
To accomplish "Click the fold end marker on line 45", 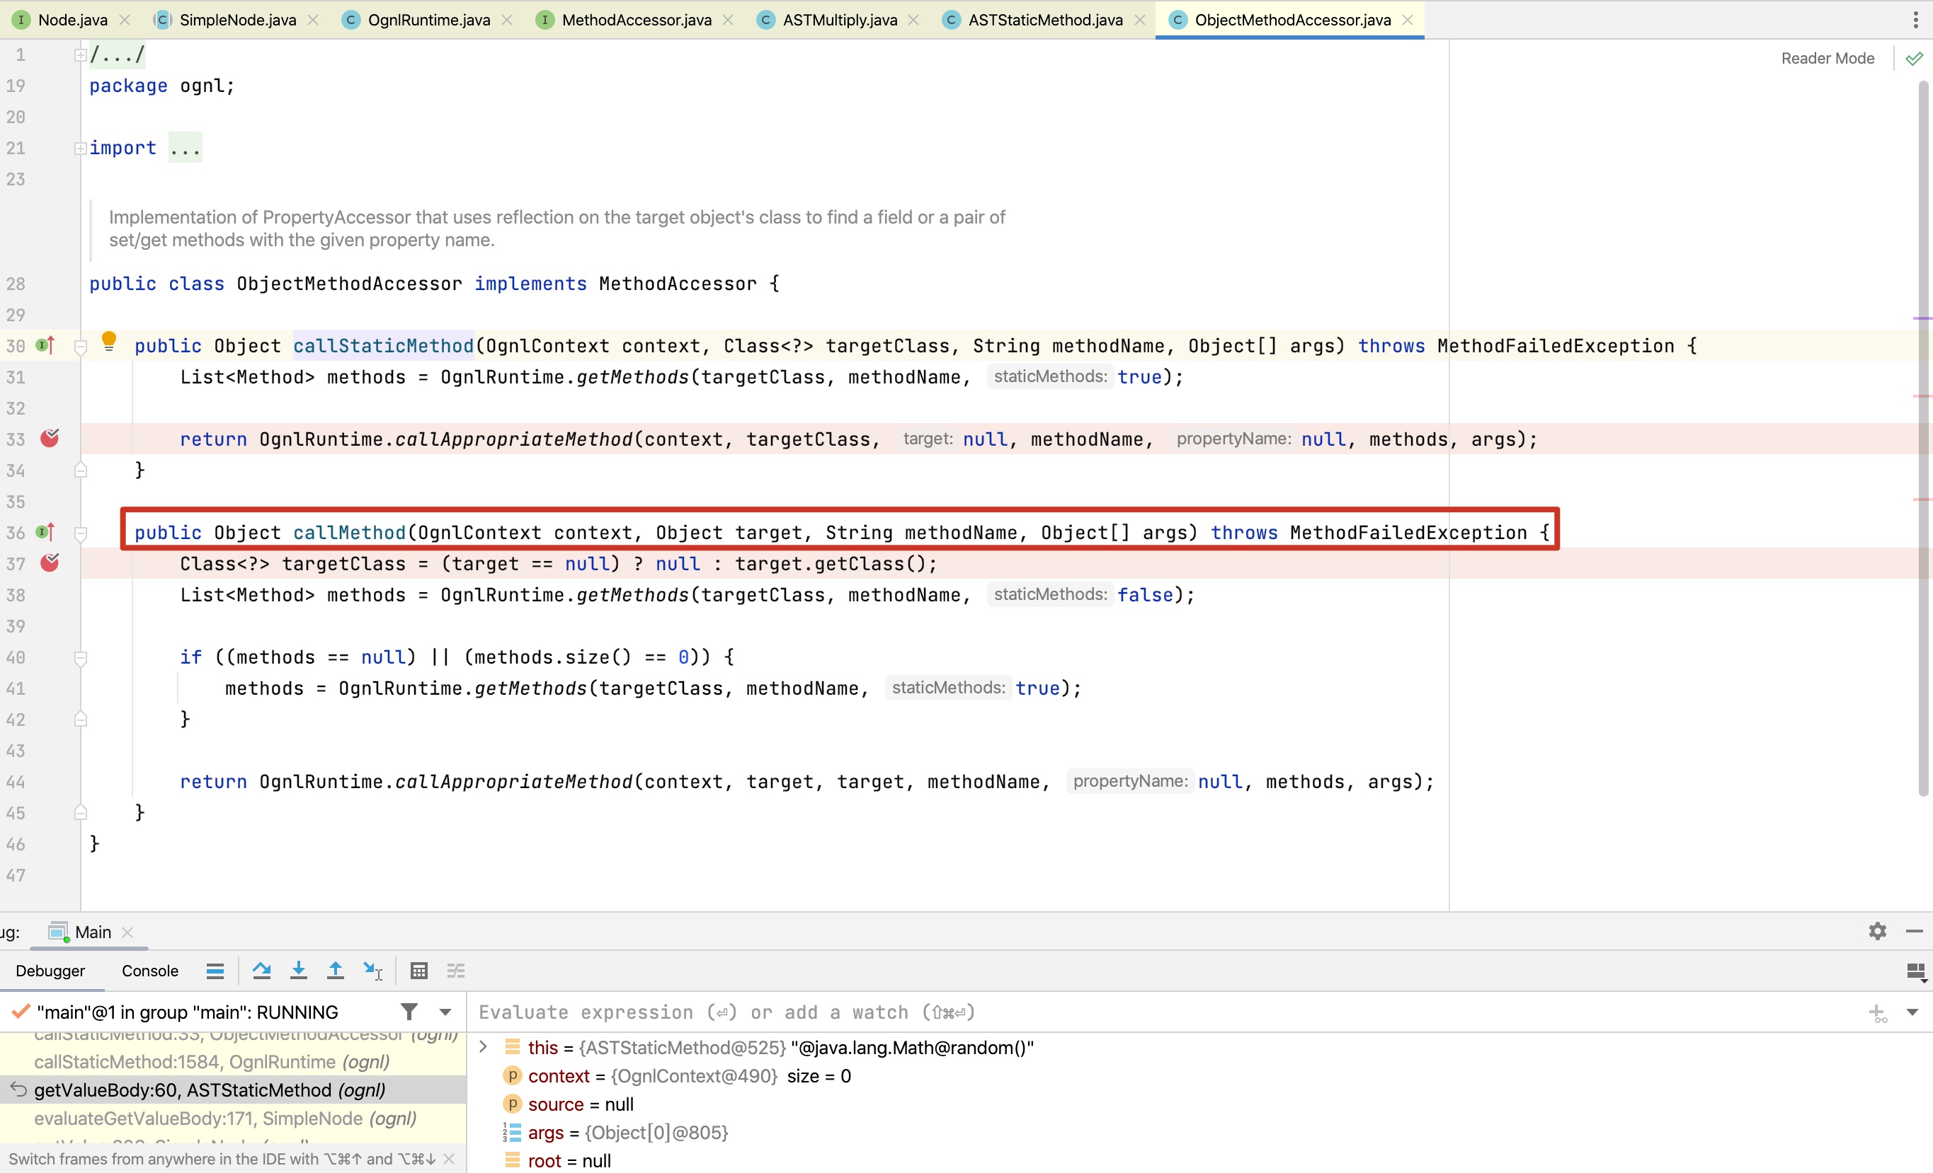I will [80, 812].
